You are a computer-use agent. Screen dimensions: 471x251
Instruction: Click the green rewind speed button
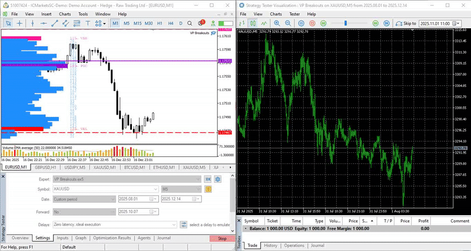(323, 23)
